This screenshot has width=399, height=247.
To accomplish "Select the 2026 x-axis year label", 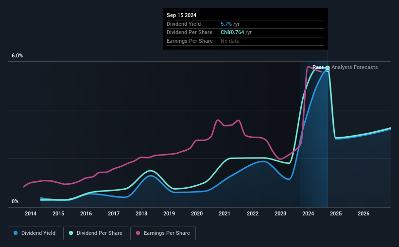I will [x=364, y=213].
